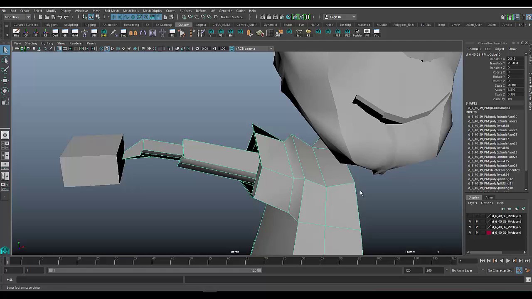The height and width of the screenshot is (299, 532).
Task: Toggle playback P box of layer3
Action: (x=476, y=222)
